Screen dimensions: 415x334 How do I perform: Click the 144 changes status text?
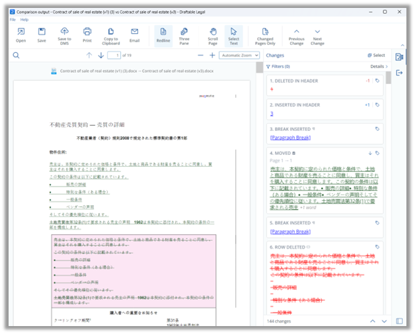[x=279, y=321]
